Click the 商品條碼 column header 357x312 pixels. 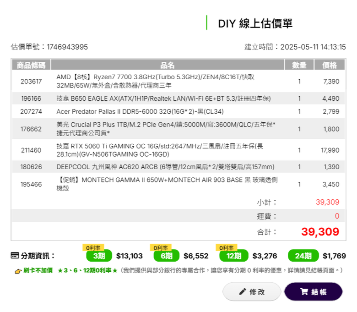tap(31, 65)
